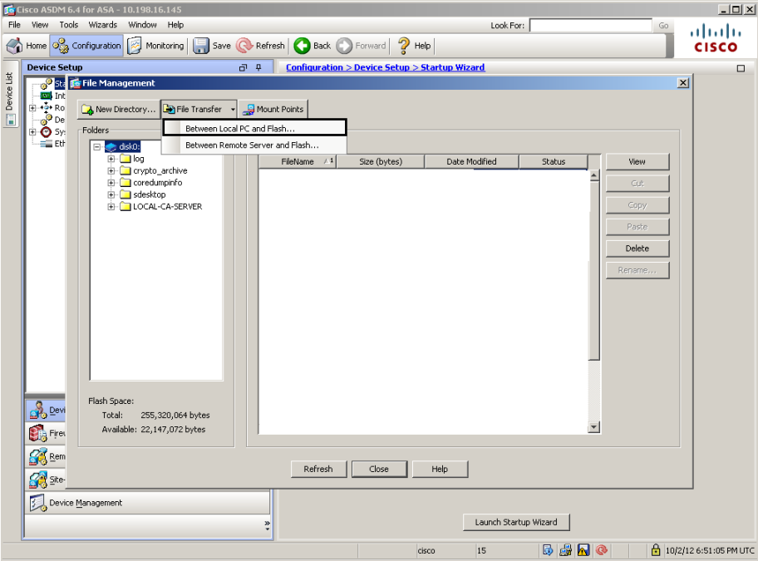Open the Help menu in menu bar

click(x=175, y=25)
